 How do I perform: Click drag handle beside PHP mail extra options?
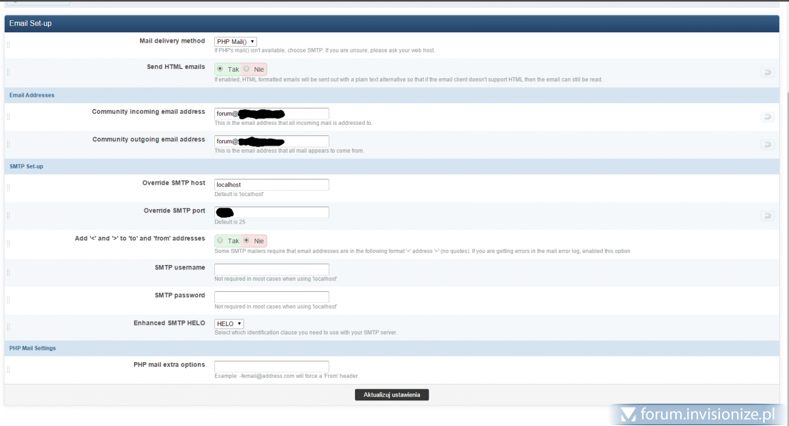click(x=9, y=369)
